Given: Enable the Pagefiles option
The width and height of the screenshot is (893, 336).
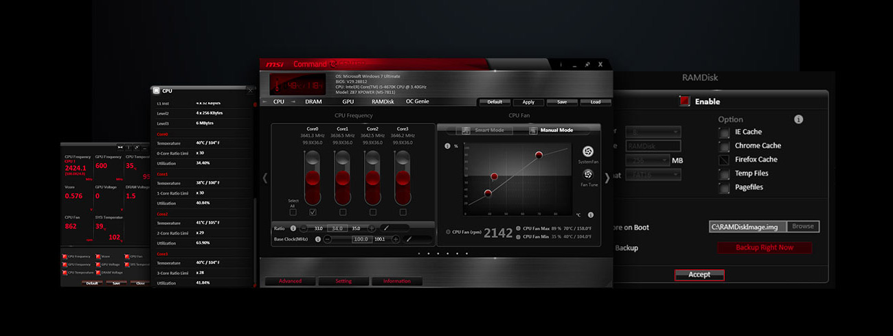Looking at the screenshot, I should tap(724, 187).
